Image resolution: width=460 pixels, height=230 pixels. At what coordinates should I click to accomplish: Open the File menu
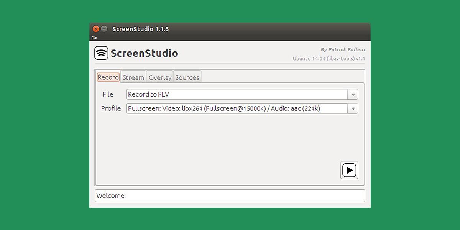point(94,38)
